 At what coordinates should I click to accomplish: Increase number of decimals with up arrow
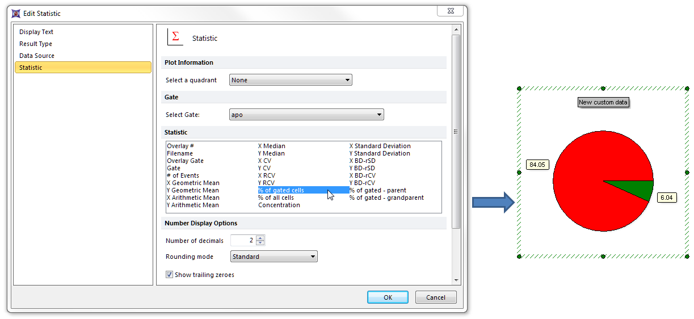(260, 238)
